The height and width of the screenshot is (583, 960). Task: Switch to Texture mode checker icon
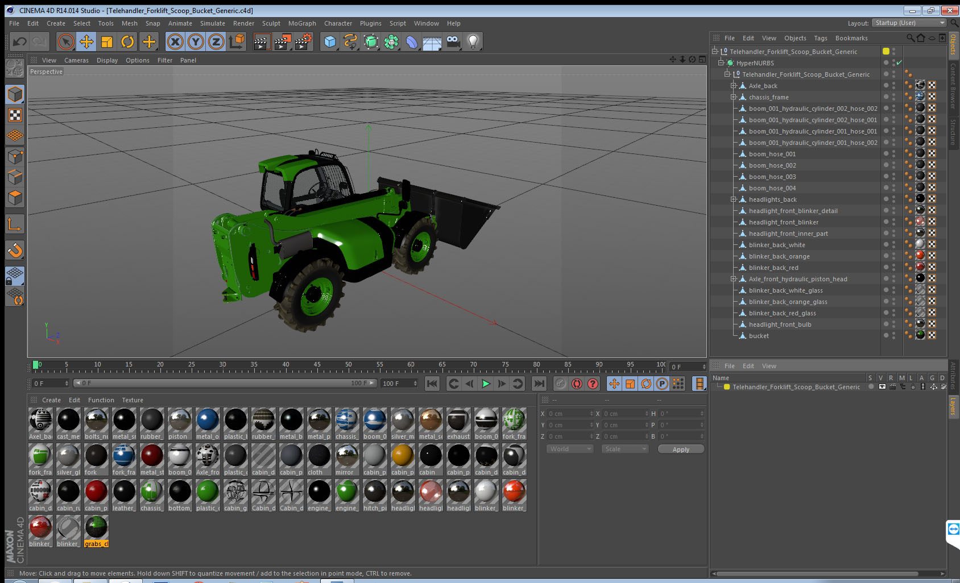click(x=15, y=115)
